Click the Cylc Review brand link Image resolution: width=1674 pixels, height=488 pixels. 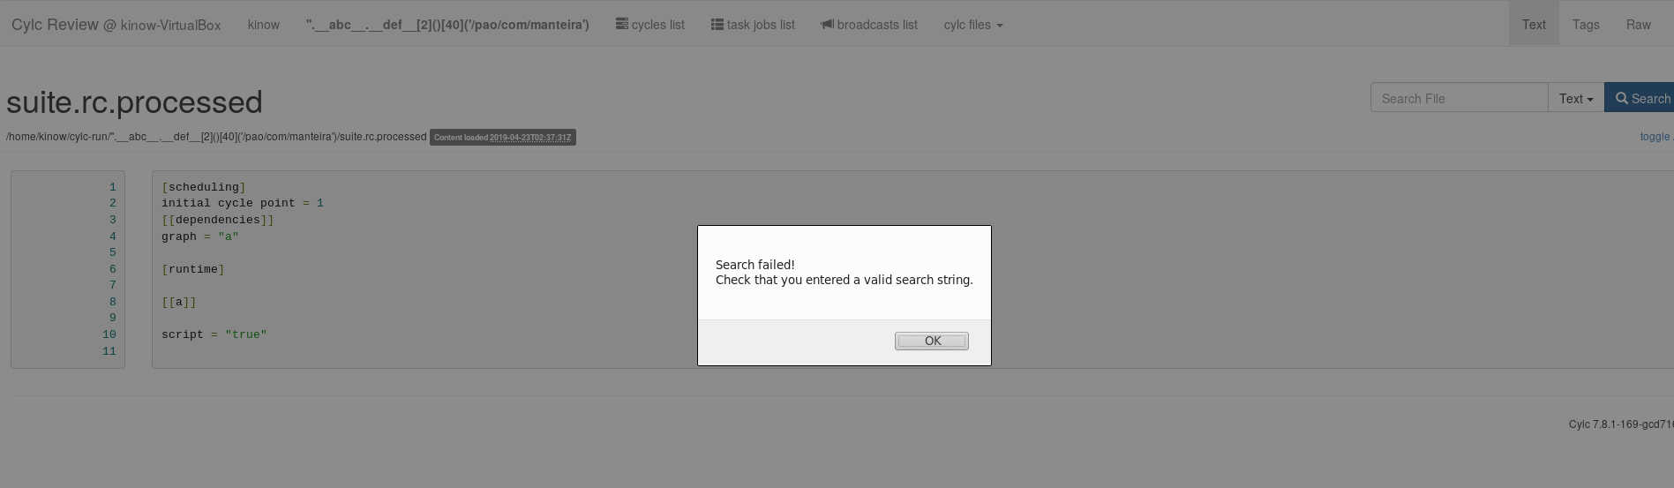point(116,25)
